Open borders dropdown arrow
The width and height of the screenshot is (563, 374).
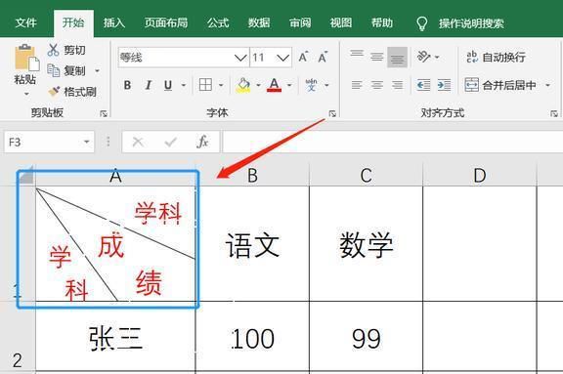(221, 85)
